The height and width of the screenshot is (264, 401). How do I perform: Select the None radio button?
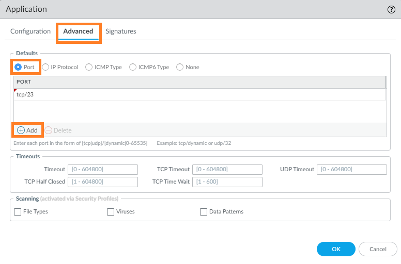coord(180,67)
